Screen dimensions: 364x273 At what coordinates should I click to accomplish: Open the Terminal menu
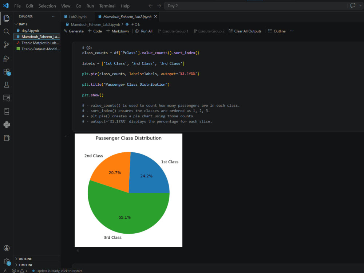click(107, 6)
